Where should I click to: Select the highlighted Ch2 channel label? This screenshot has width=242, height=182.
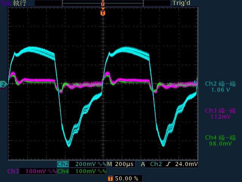pyautogui.click(x=63, y=165)
